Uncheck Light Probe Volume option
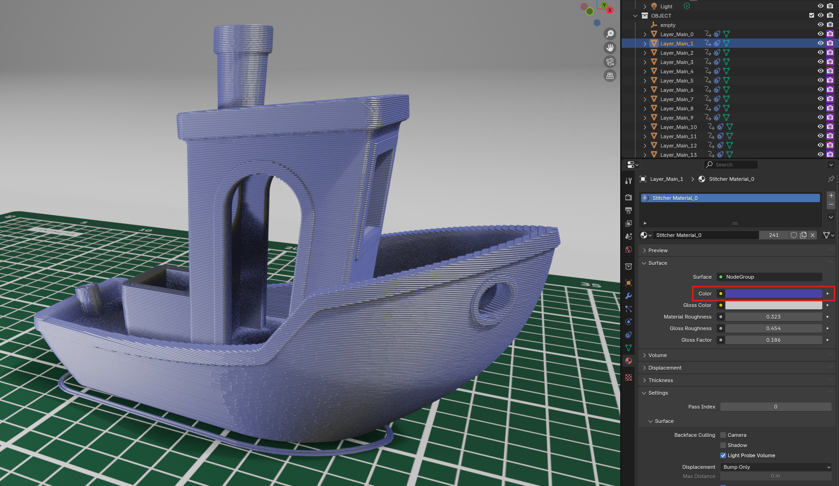 click(723, 455)
